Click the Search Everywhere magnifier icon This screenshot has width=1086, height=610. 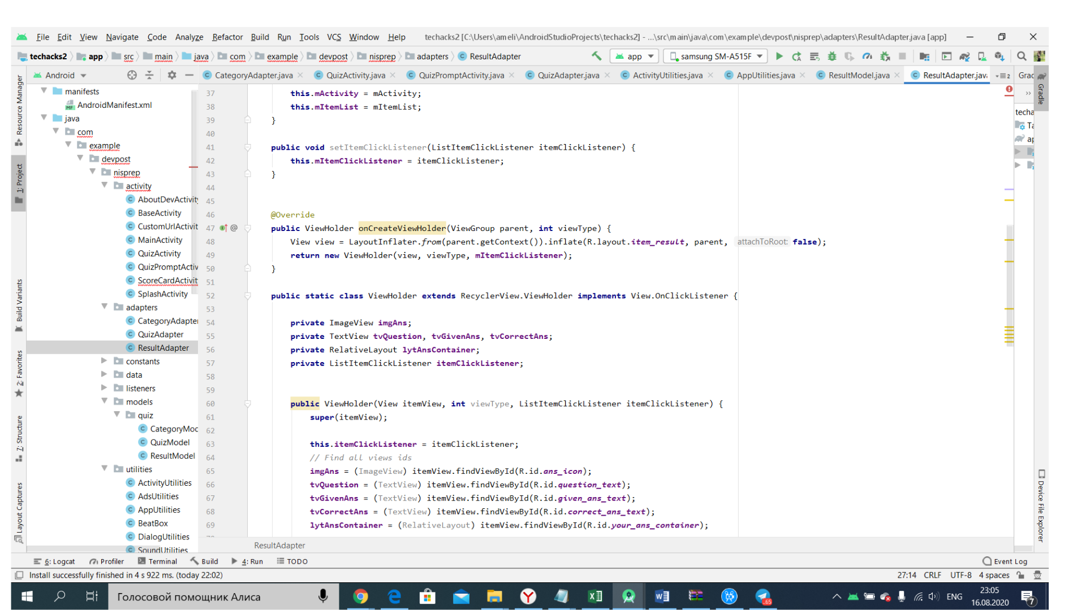click(1022, 56)
